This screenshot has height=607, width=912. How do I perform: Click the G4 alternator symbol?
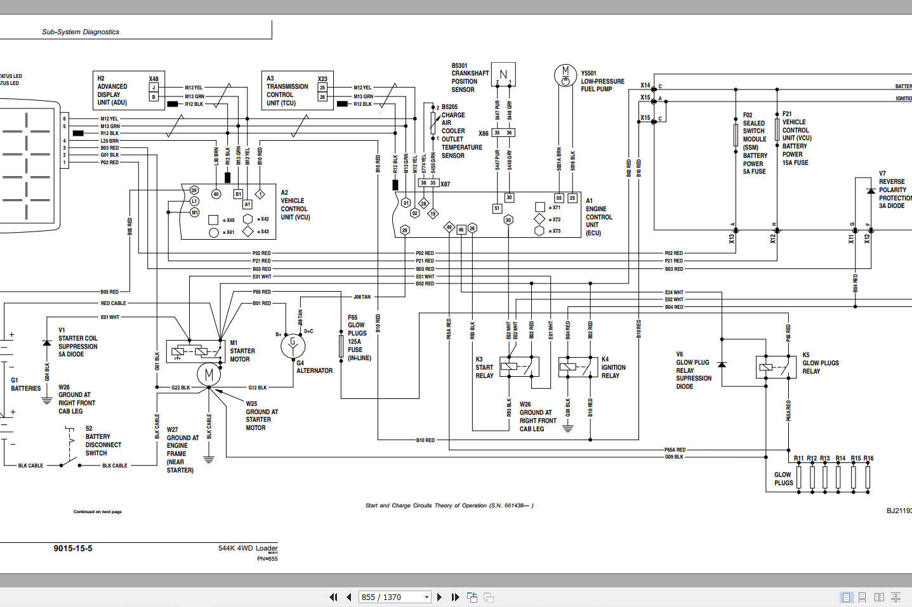[293, 346]
